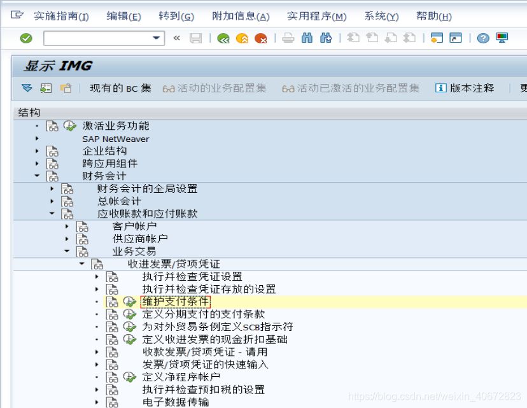Viewport: 527px width, 408px height.
Task: Collapse the 收进发票/贷项凭证 node
Action: (81, 264)
